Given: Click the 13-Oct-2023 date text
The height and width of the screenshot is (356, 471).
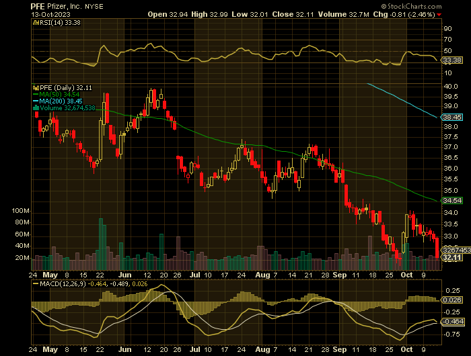Looking at the screenshot, I should coord(50,14).
